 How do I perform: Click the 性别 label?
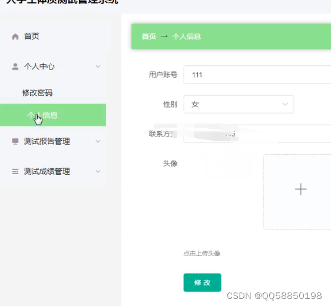[x=170, y=104]
